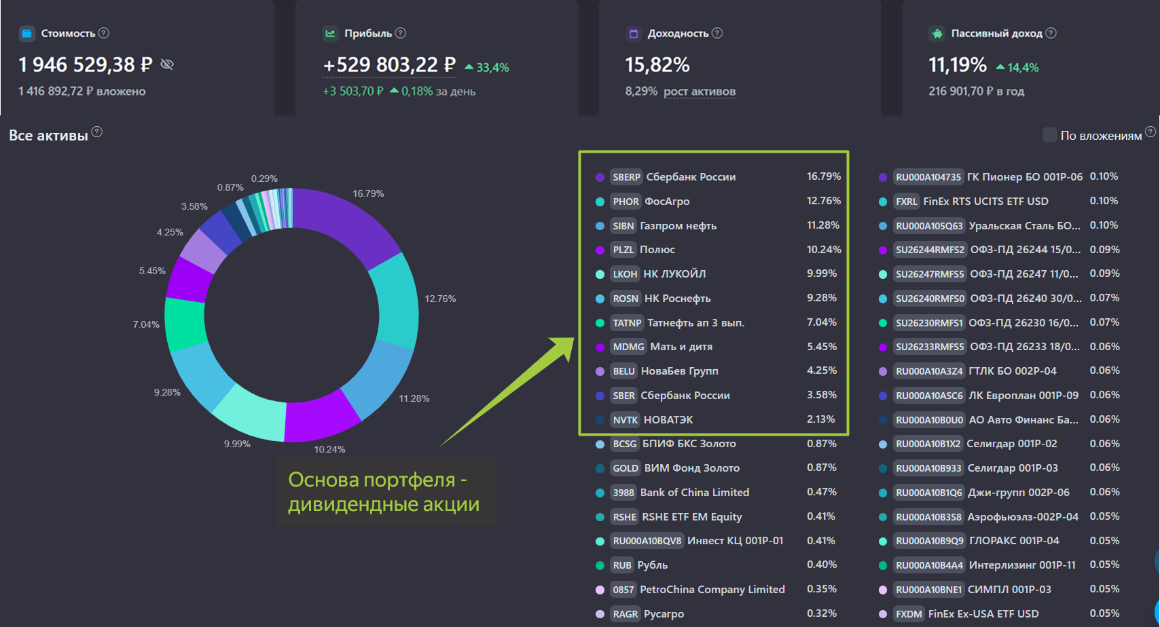Enable the По вложениям checkbox

click(x=1049, y=135)
